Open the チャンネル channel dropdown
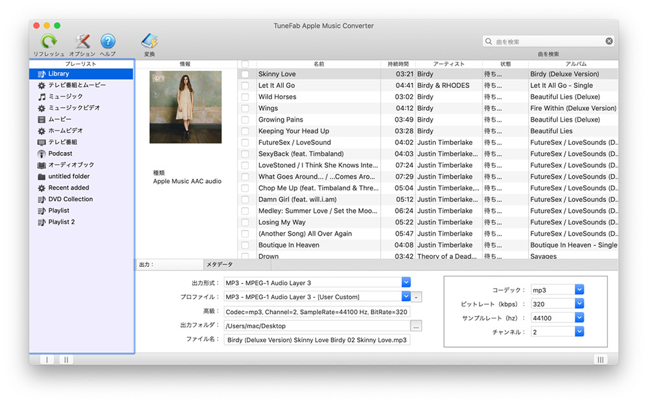This screenshot has width=648, height=404. pyautogui.click(x=579, y=331)
